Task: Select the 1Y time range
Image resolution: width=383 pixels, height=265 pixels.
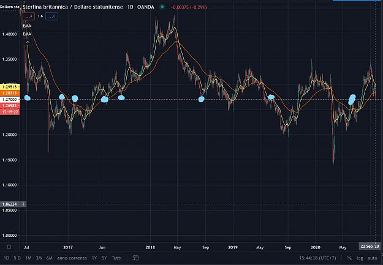Action: tap(94, 258)
